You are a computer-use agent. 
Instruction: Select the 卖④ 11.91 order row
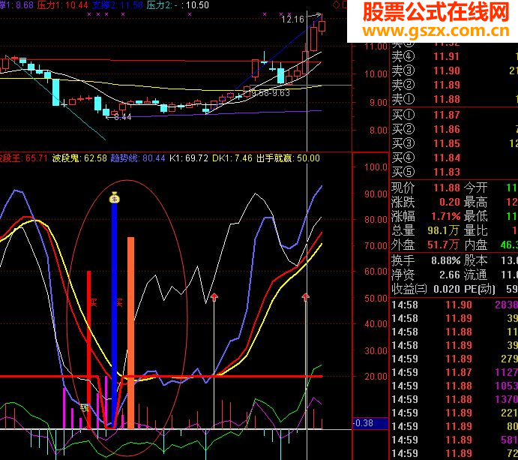454,56
